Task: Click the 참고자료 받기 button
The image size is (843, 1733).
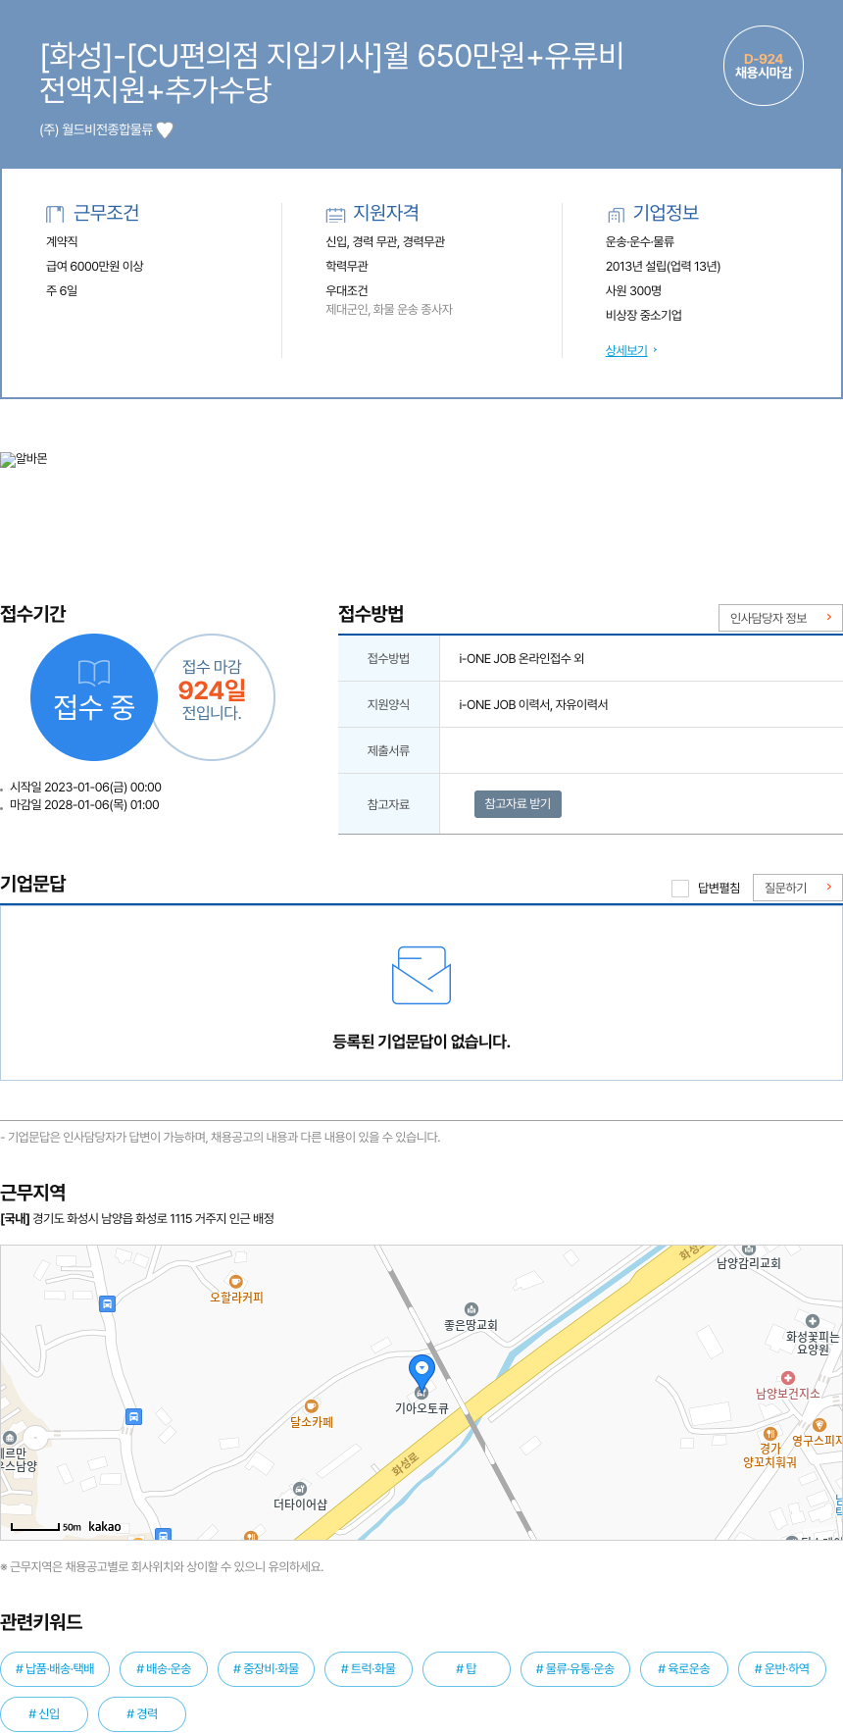Action: (518, 804)
